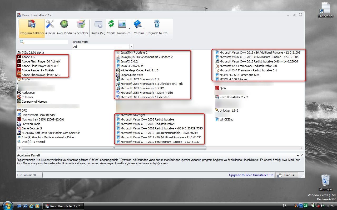Image resolution: width=337 pixels, height=210 pixels.
Task: Select Company of Heroes entry
Action: point(32,102)
